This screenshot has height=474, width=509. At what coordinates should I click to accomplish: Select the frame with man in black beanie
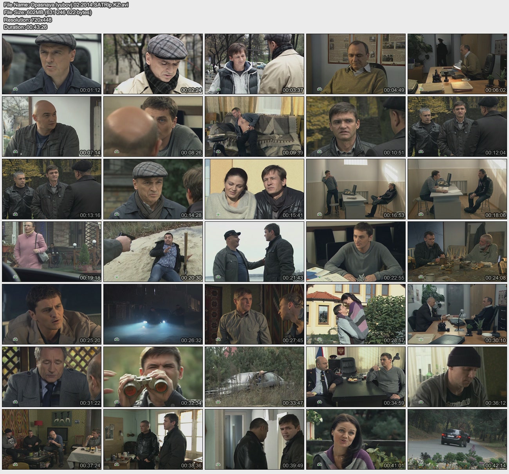tap(457, 377)
